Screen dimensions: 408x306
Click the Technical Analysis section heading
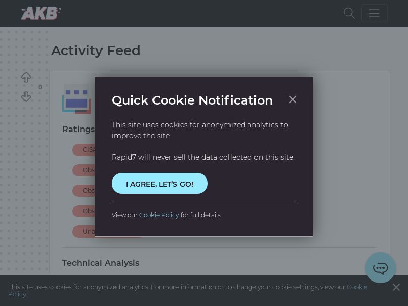click(100, 263)
